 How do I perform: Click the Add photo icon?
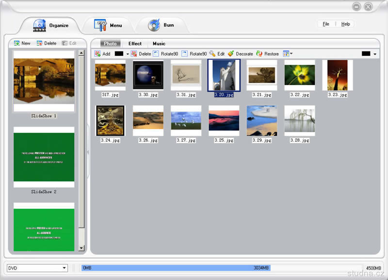[x=97, y=54]
